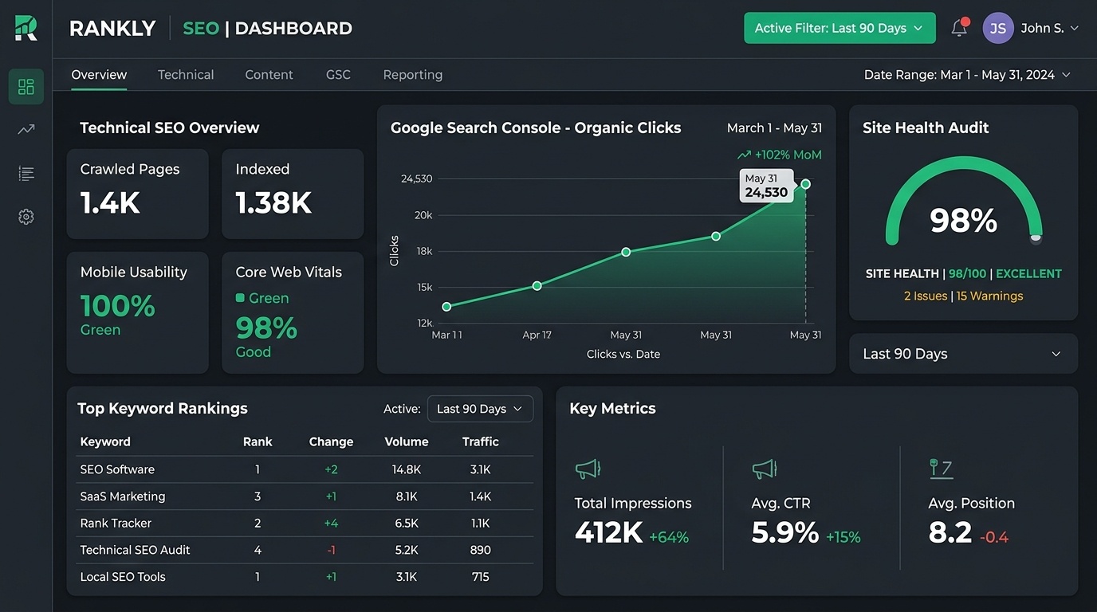Click the Mobile Usability 100% card
This screenshot has width=1097, height=612.
pos(138,312)
